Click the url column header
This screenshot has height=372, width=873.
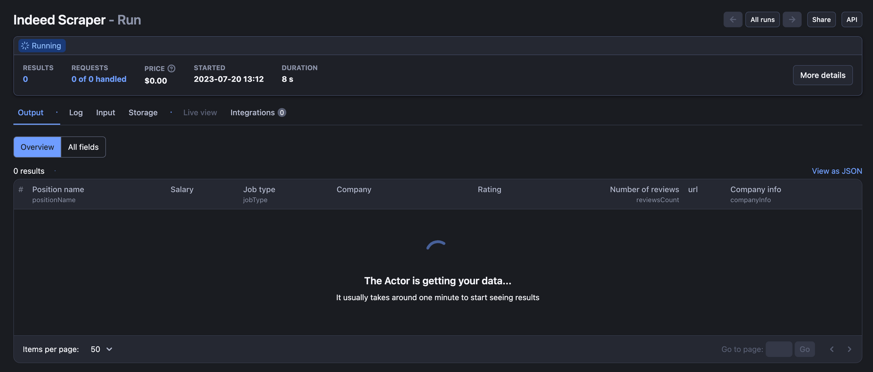coord(693,189)
